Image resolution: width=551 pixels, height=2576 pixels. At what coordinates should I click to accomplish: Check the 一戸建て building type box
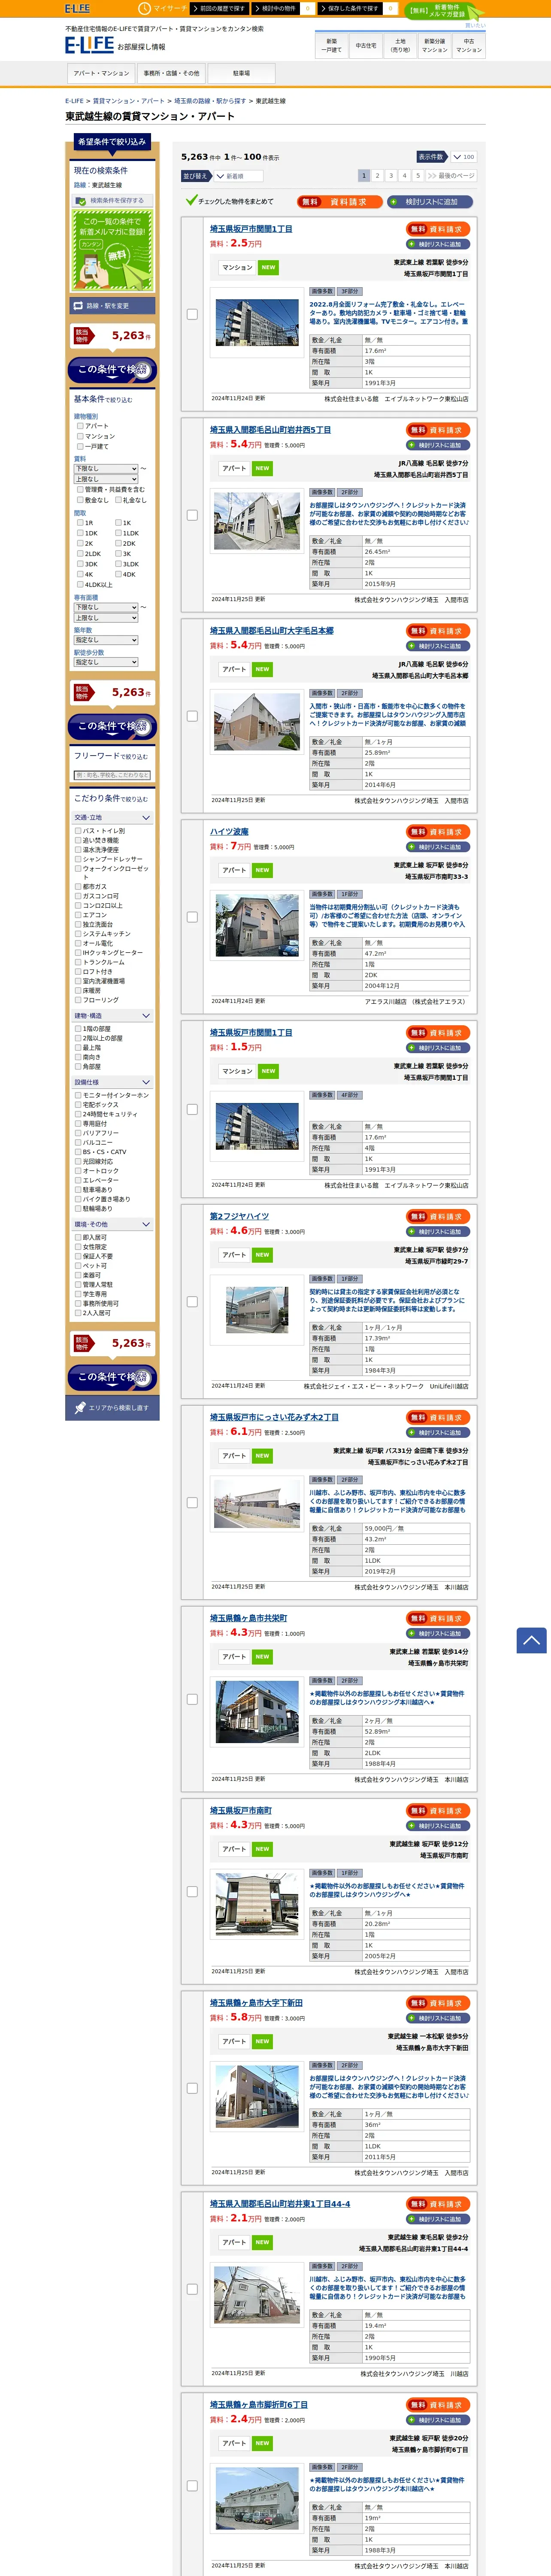[80, 446]
